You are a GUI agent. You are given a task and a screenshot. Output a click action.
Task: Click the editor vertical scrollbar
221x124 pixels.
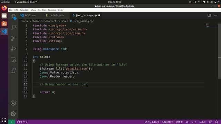click(220, 51)
